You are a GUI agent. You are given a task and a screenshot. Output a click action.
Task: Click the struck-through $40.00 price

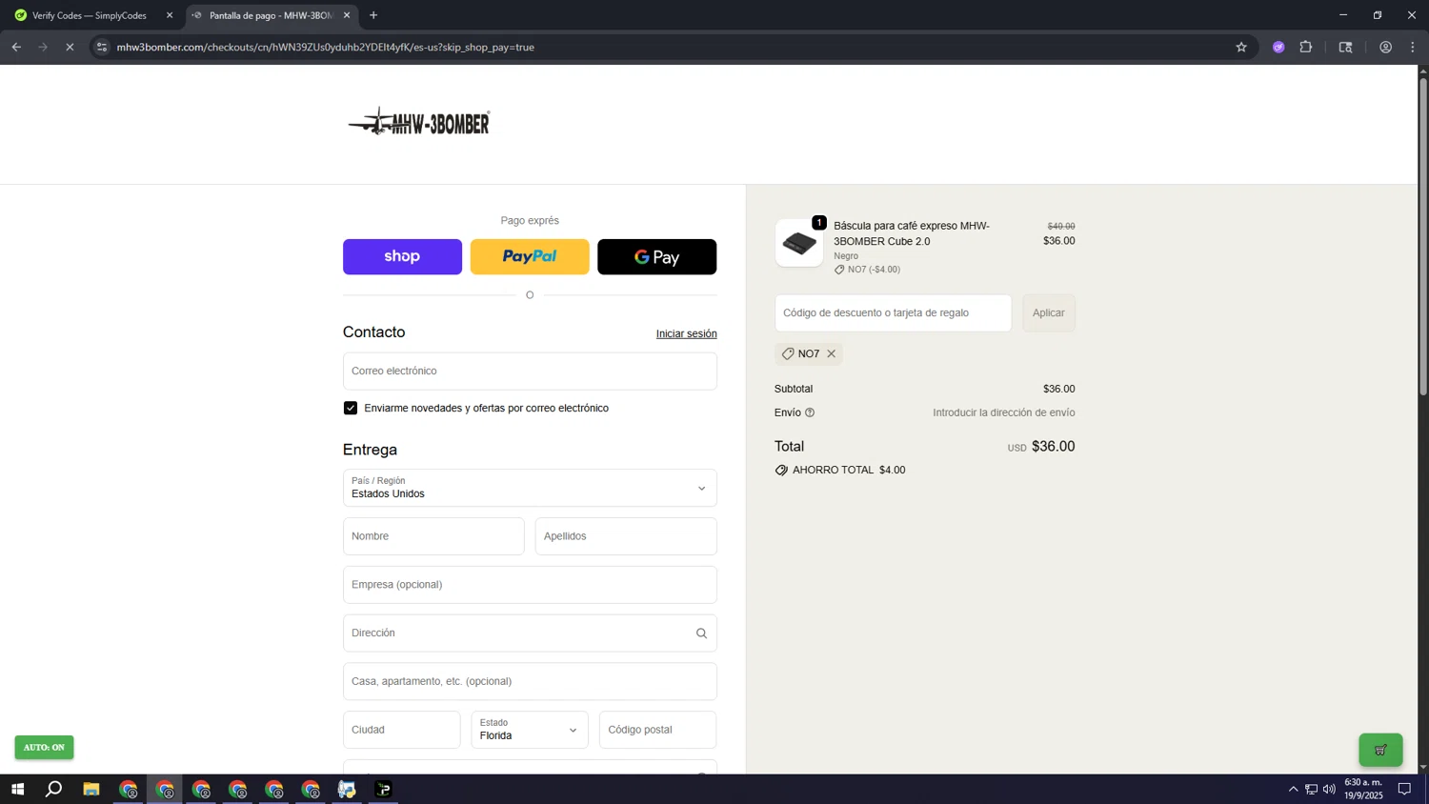pos(1061,227)
